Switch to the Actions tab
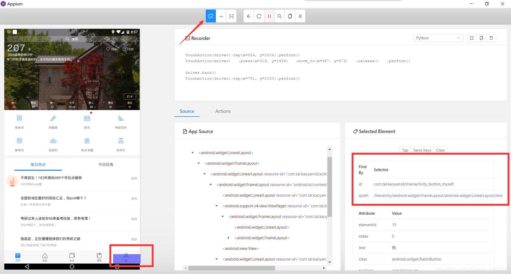The width and height of the screenshot is (511, 274). click(223, 111)
